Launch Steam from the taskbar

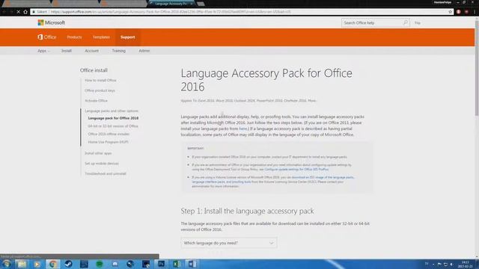click(x=68, y=264)
